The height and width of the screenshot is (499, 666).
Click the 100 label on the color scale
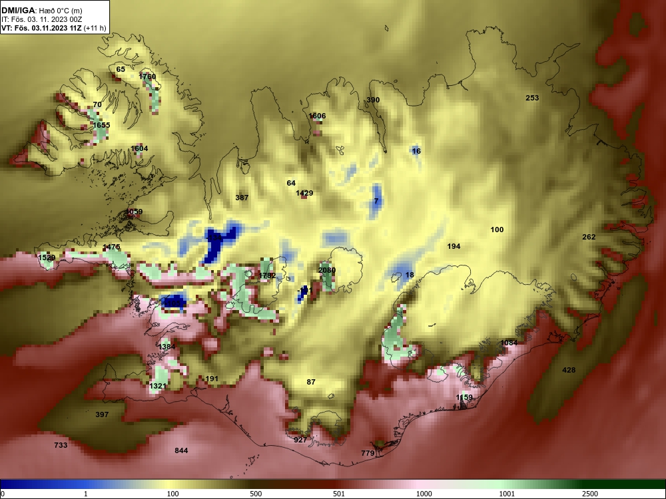coord(173,494)
